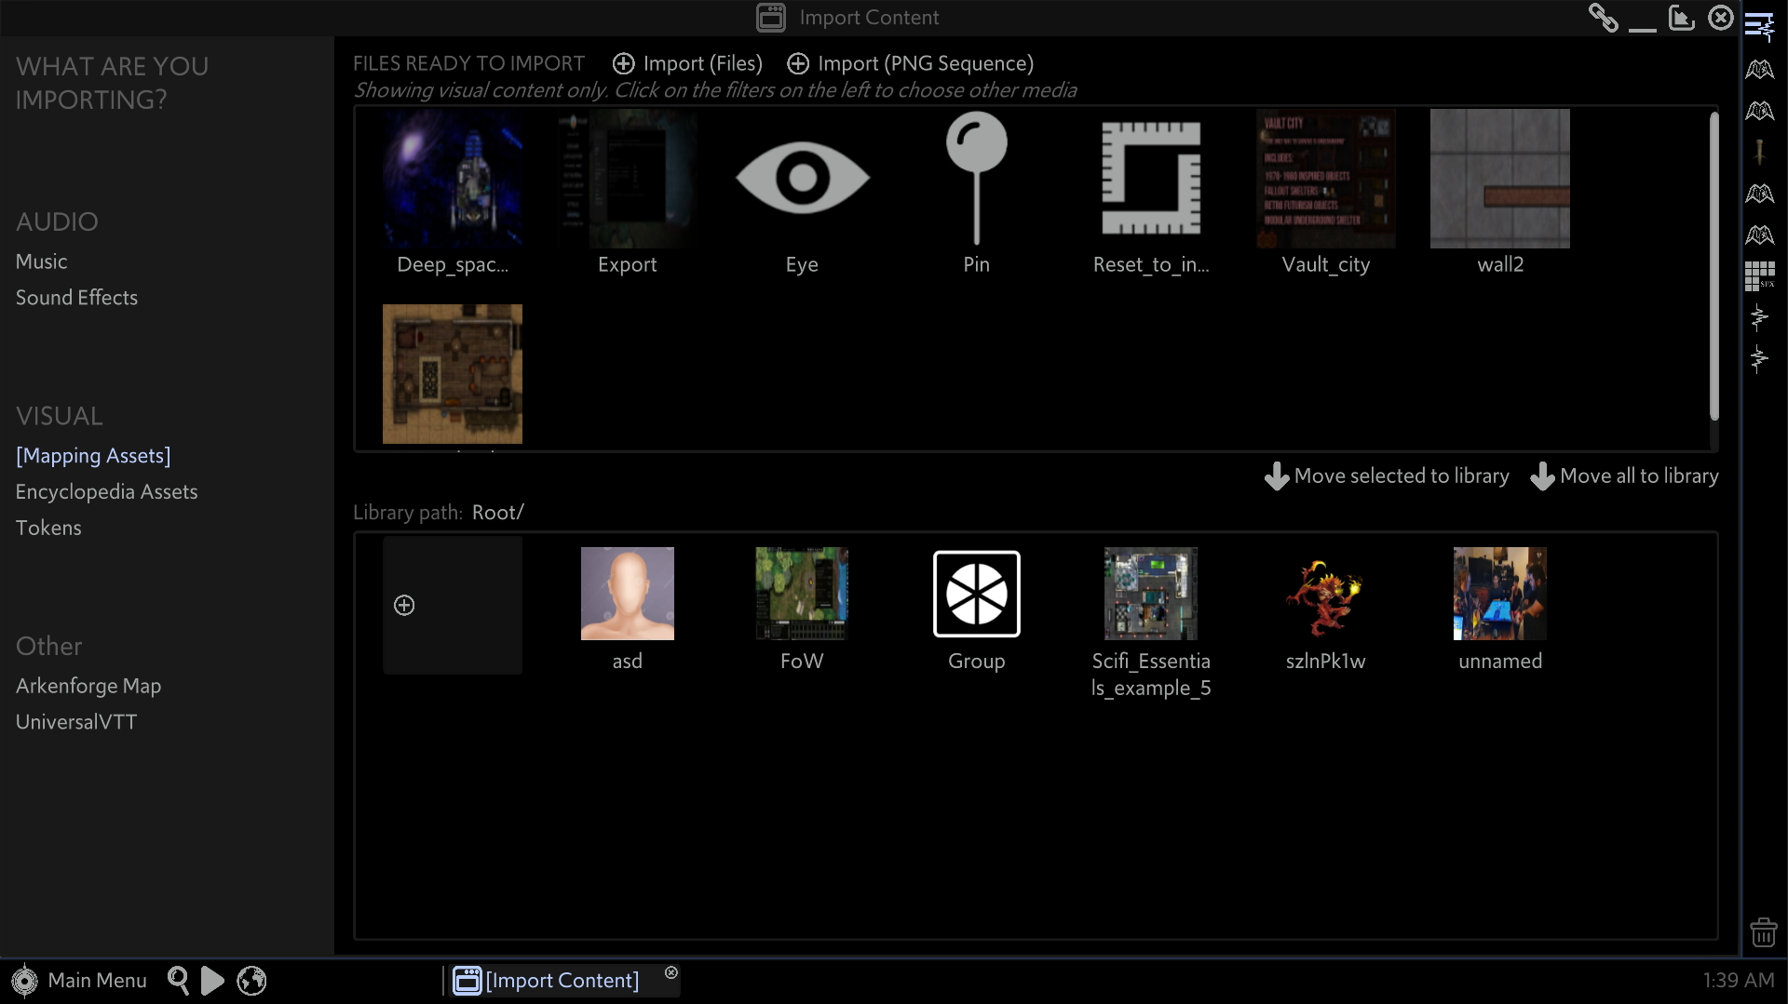Click the trash can icon at bottom right
Viewport: 1788px width, 1004px height.
1763,931
